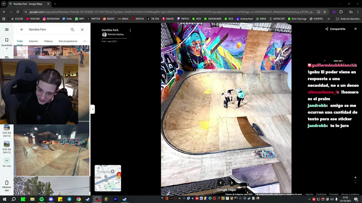Open the NETFLIX bookmark
362x203 pixels.
point(137,19)
